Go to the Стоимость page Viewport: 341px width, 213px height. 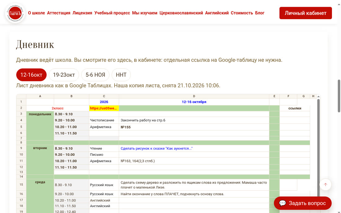point(242,13)
